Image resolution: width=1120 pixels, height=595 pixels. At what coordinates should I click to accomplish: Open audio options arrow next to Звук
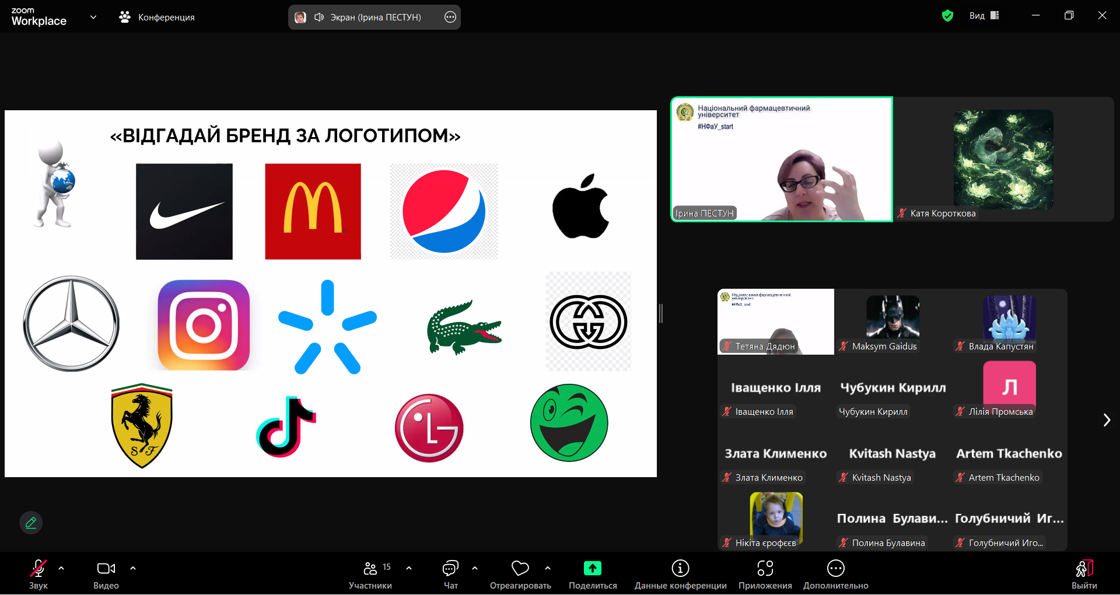61,568
